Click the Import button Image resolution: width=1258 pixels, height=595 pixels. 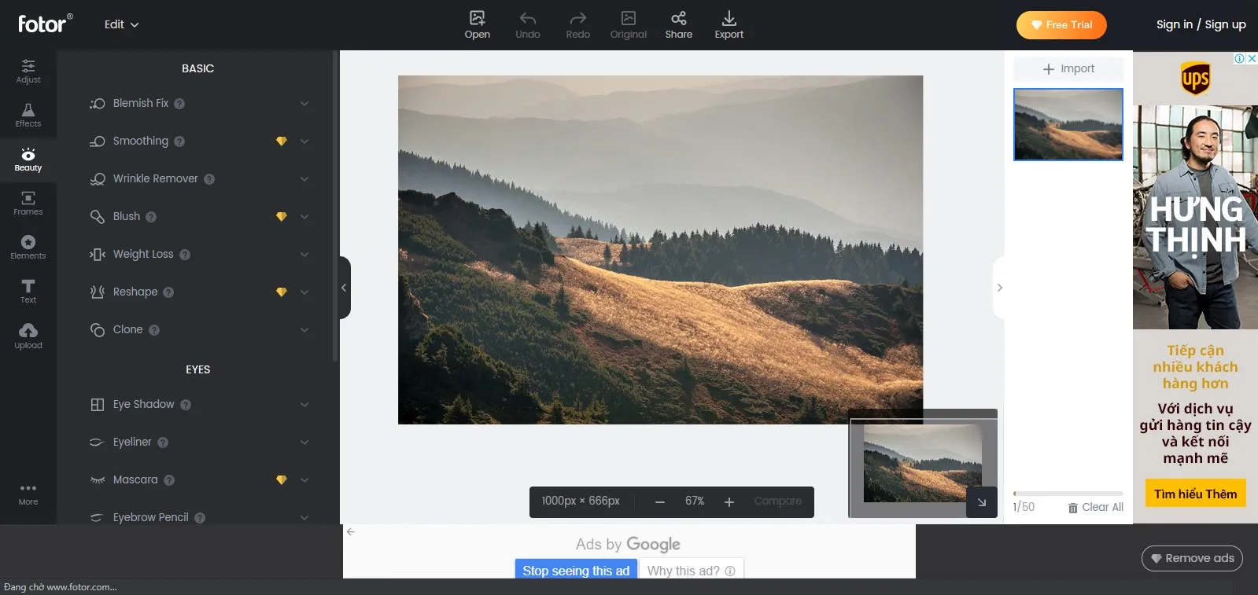(x=1068, y=69)
